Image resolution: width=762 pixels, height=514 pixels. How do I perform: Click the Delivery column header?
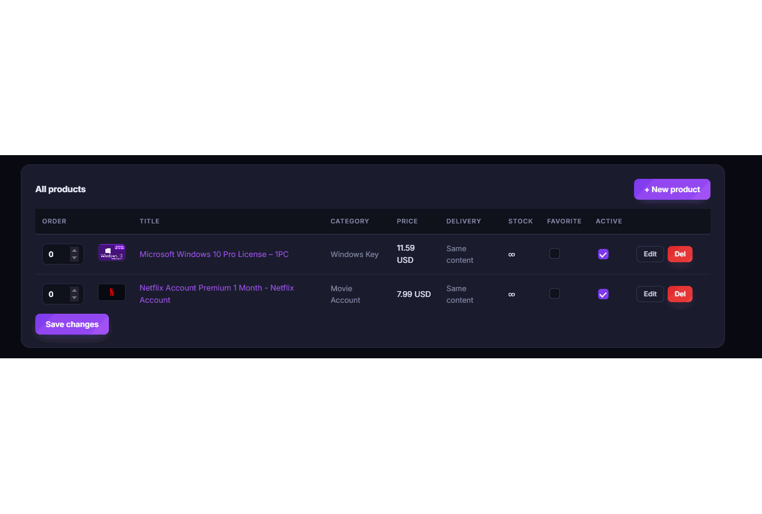[x=464, y=221]
